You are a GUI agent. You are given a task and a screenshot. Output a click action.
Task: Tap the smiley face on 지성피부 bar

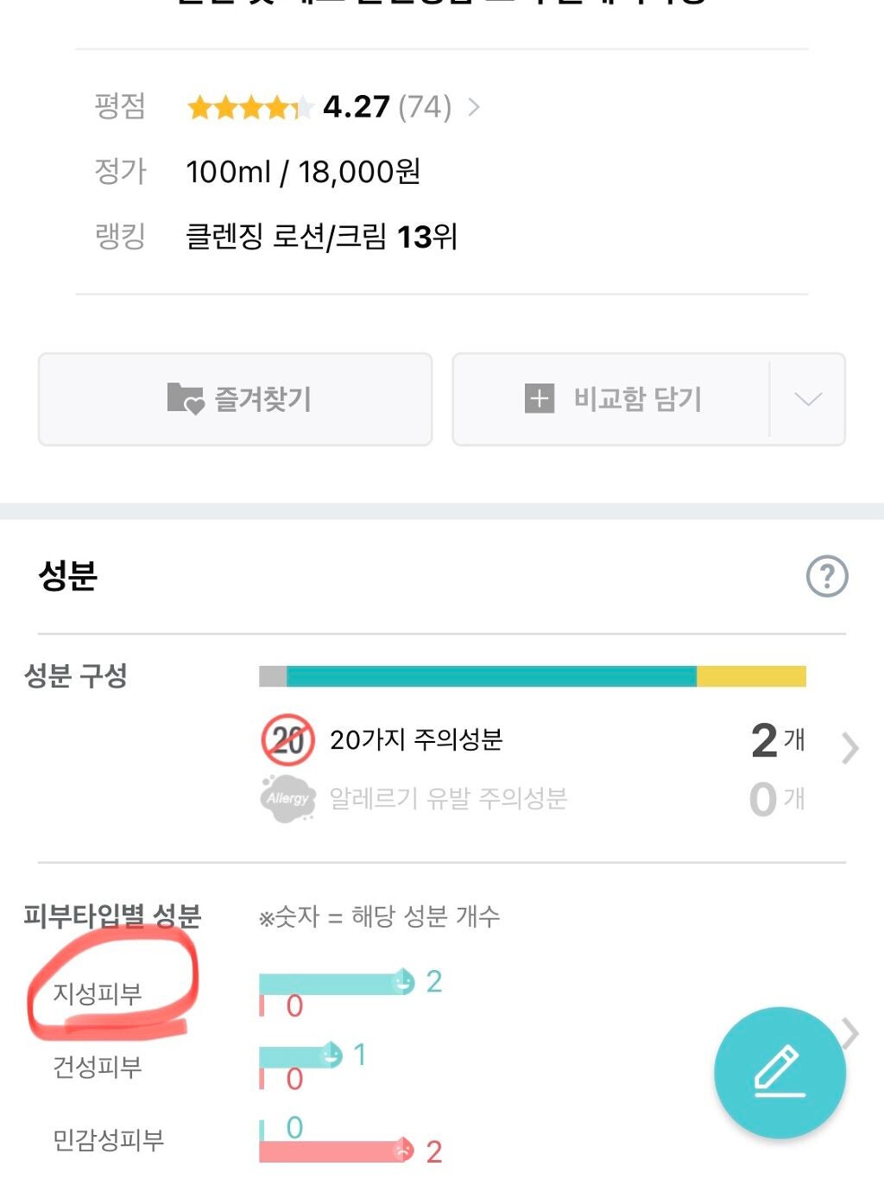click(403, 982)
